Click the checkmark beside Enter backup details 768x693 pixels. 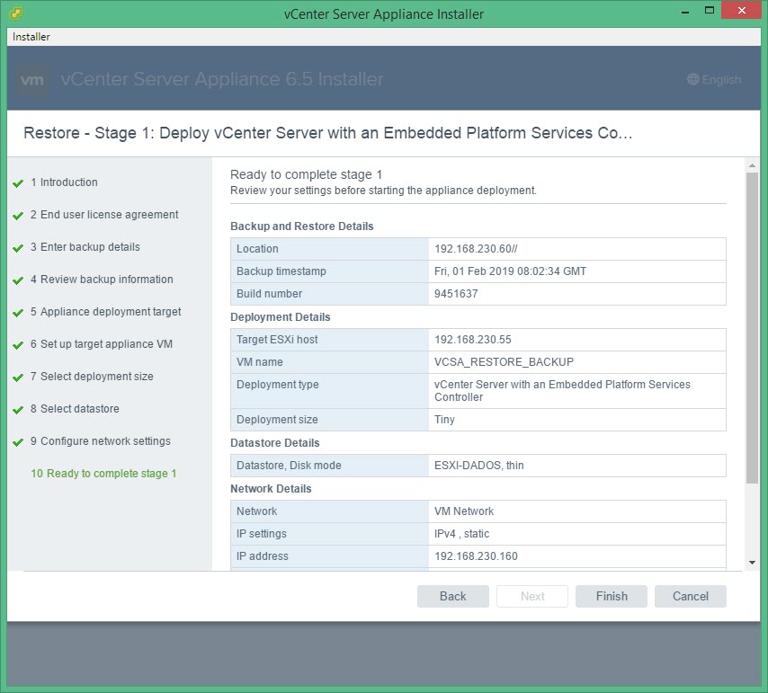point(18,248)
